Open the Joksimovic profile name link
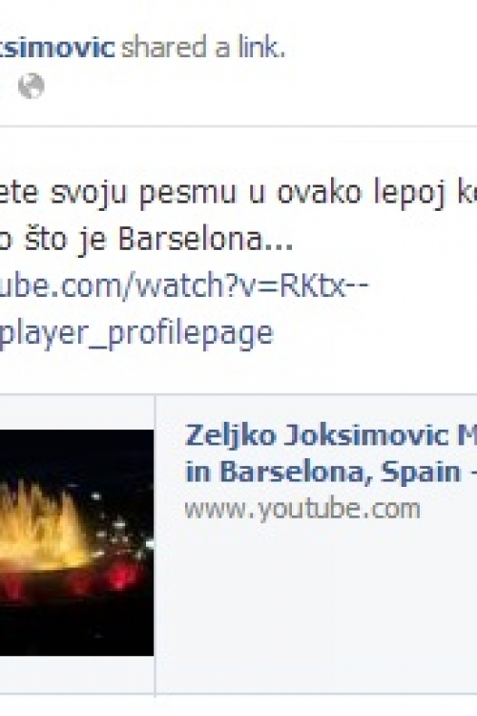 point(57,48)
